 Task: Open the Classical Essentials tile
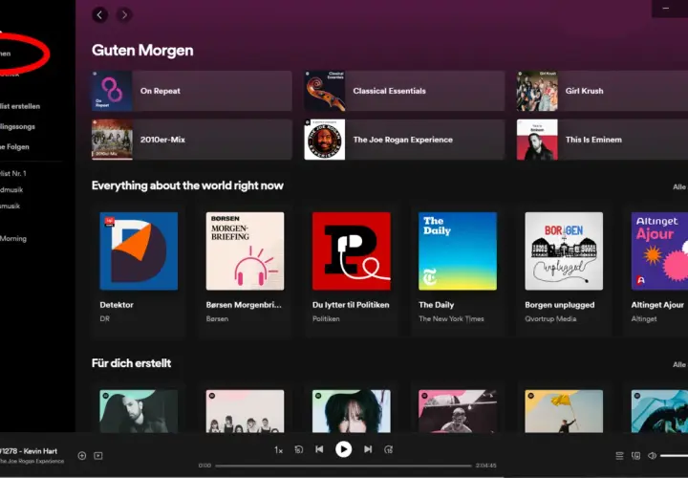404,91
